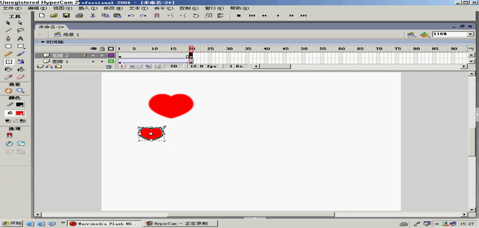
Task: Collapse the 时间轴 timeline panel
Action: coord(43,42)
